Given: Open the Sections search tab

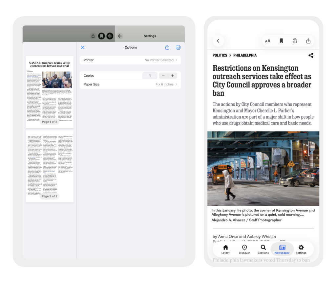Looking at the screenshot, I should point(263,249).
